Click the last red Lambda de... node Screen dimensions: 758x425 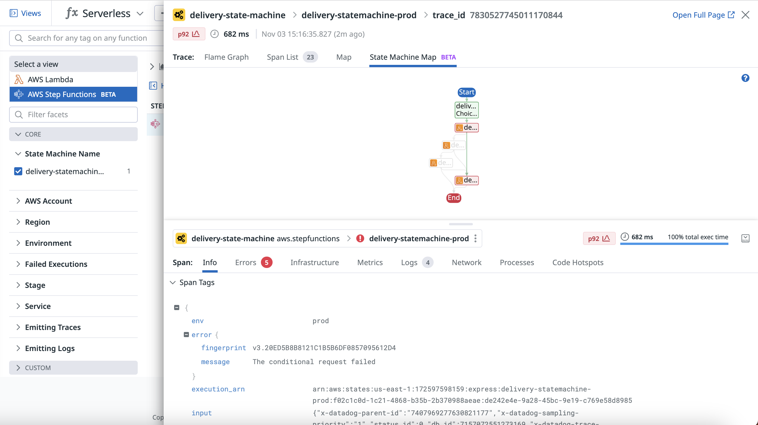click(467, 180)
